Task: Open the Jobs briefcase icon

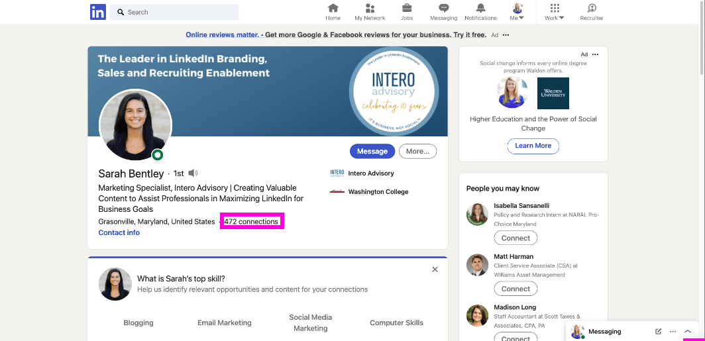Action: point(406,12)
